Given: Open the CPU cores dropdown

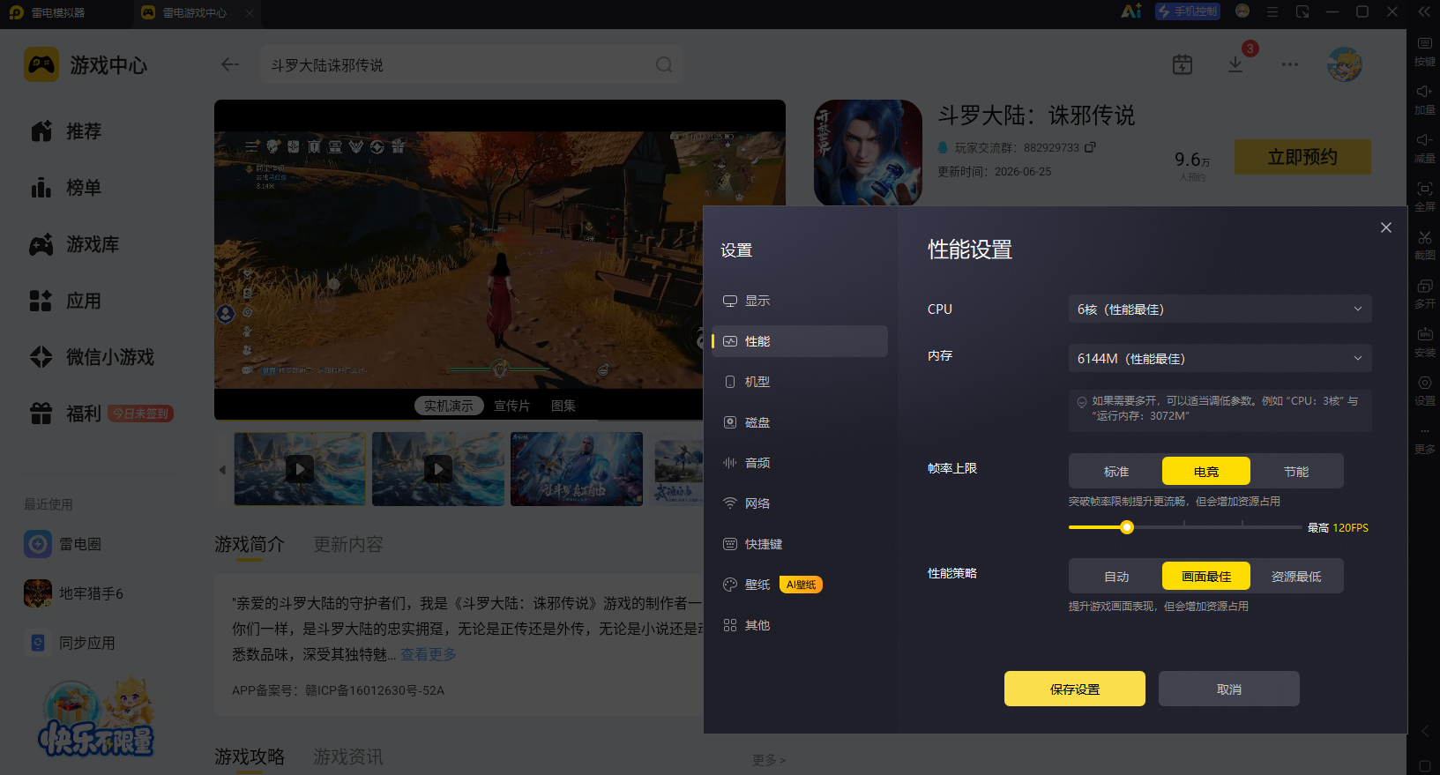Looking at the screenshot, I should click(1220, 309).
